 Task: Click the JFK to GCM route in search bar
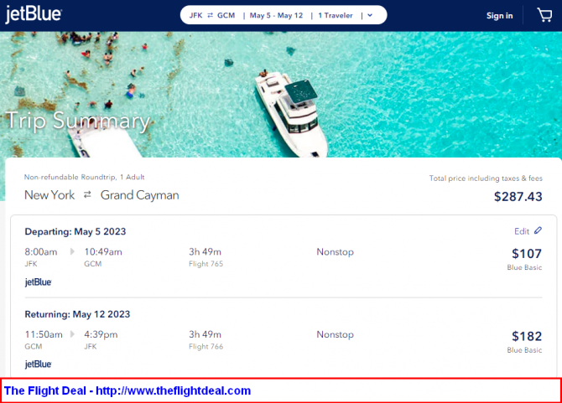coord(212,15)
